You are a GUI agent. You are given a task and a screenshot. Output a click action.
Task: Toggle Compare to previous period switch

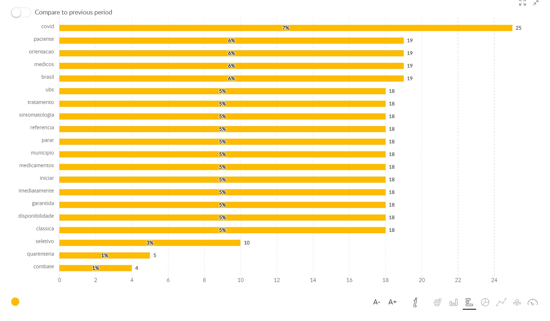(21, 13)
